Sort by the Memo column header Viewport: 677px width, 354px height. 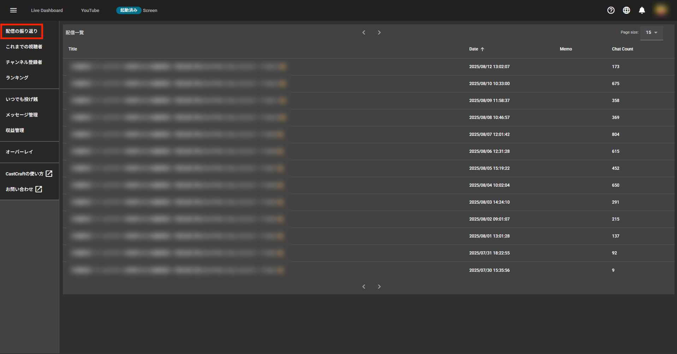tap(566, 49)
